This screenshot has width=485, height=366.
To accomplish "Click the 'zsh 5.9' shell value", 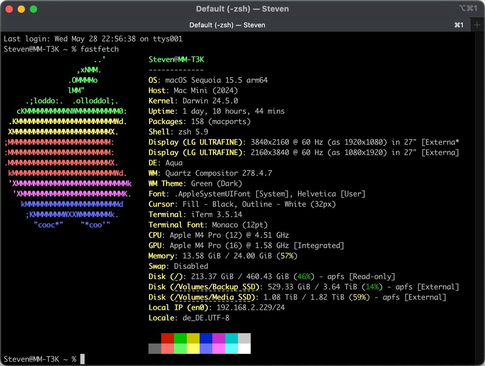I will point(193,132).
